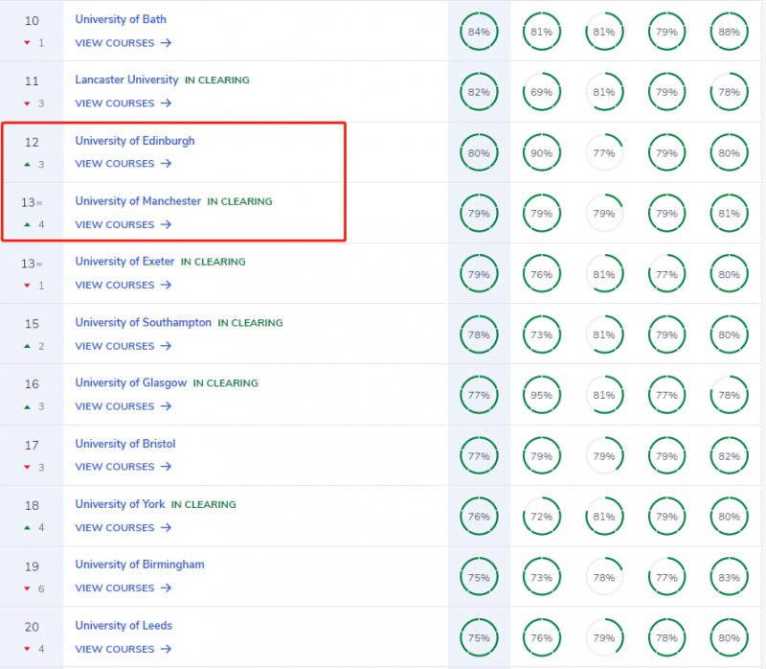Click the 82% score circle for Bristol

coord(729,456)
